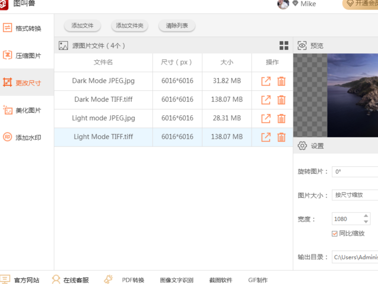
Task: Click the source image picture icon
Action: [x=64, y=46]
